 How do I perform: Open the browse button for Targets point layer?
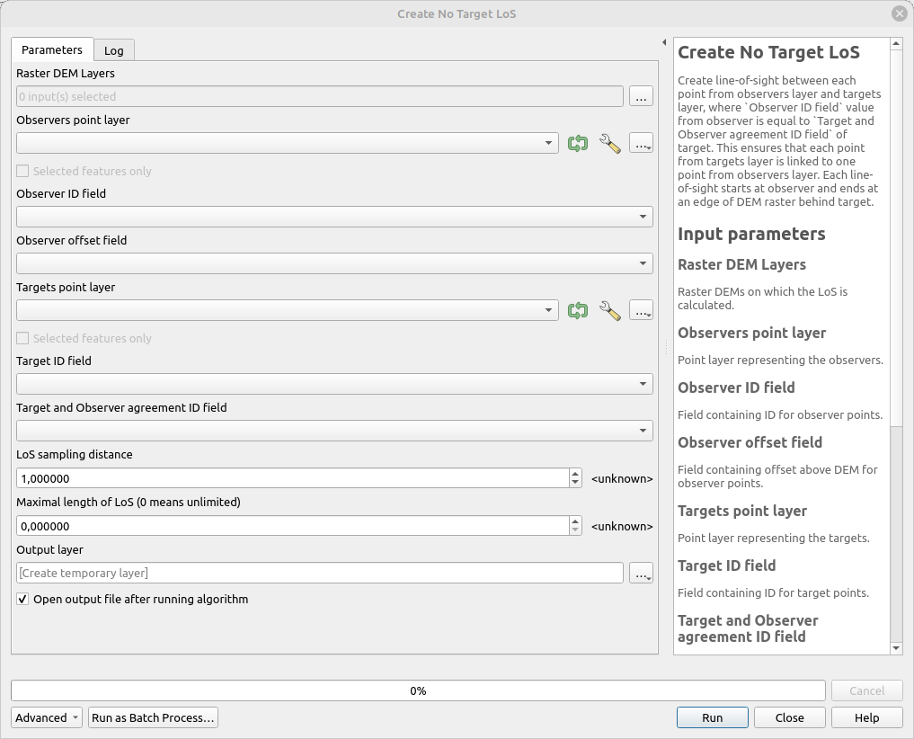pyautogui.click(x=641, y=310)
